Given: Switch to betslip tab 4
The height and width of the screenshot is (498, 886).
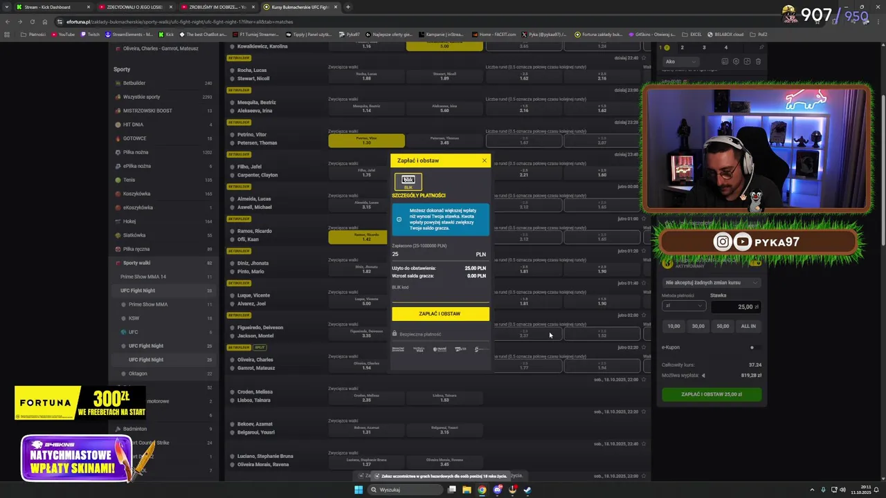Looking at the screenshot, I should (725, 48).
